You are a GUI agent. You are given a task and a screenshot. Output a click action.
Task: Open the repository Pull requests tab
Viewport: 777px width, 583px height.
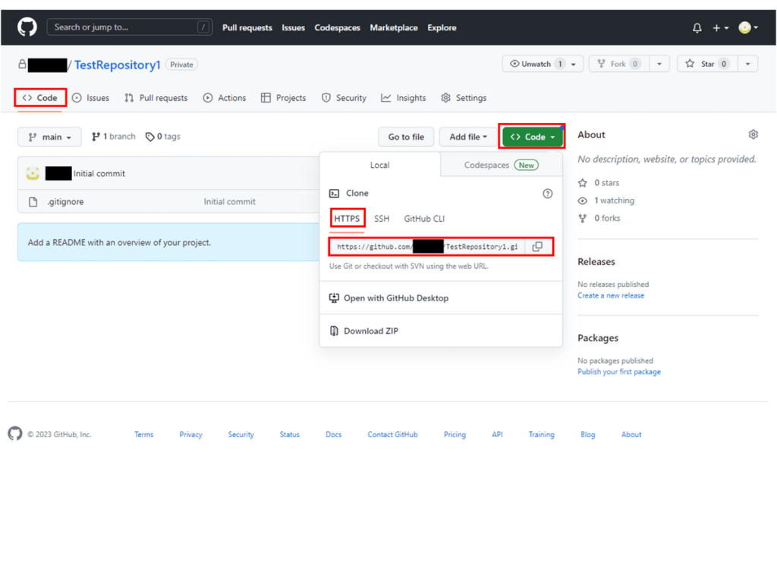(156, 98)
